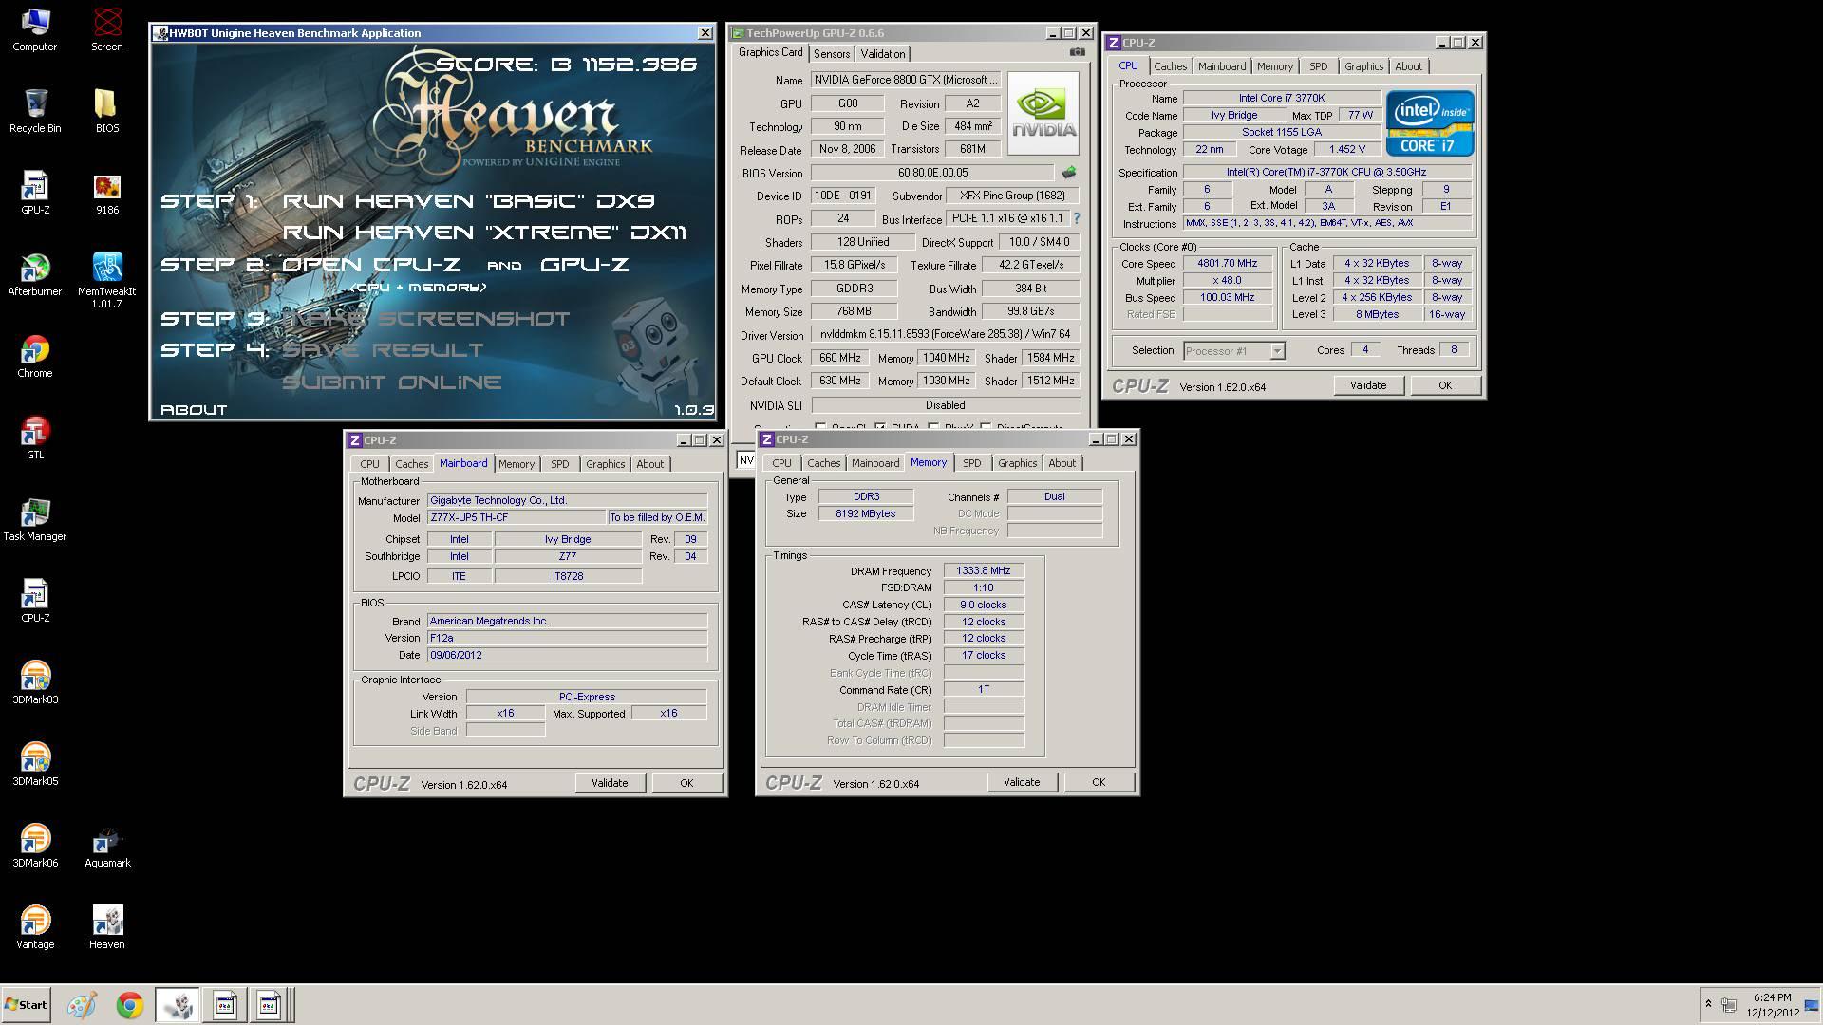
Task: Launch the Aquamark desktop shortcut
Action: tap(106, 846)
